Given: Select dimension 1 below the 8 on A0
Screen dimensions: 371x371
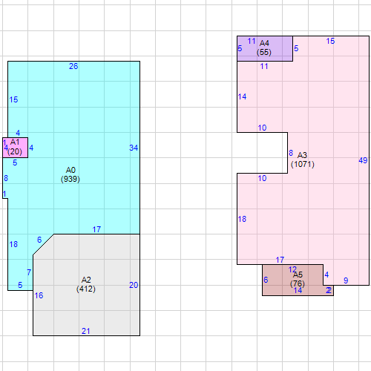Looking at the screenshot, I should (4, 194).
